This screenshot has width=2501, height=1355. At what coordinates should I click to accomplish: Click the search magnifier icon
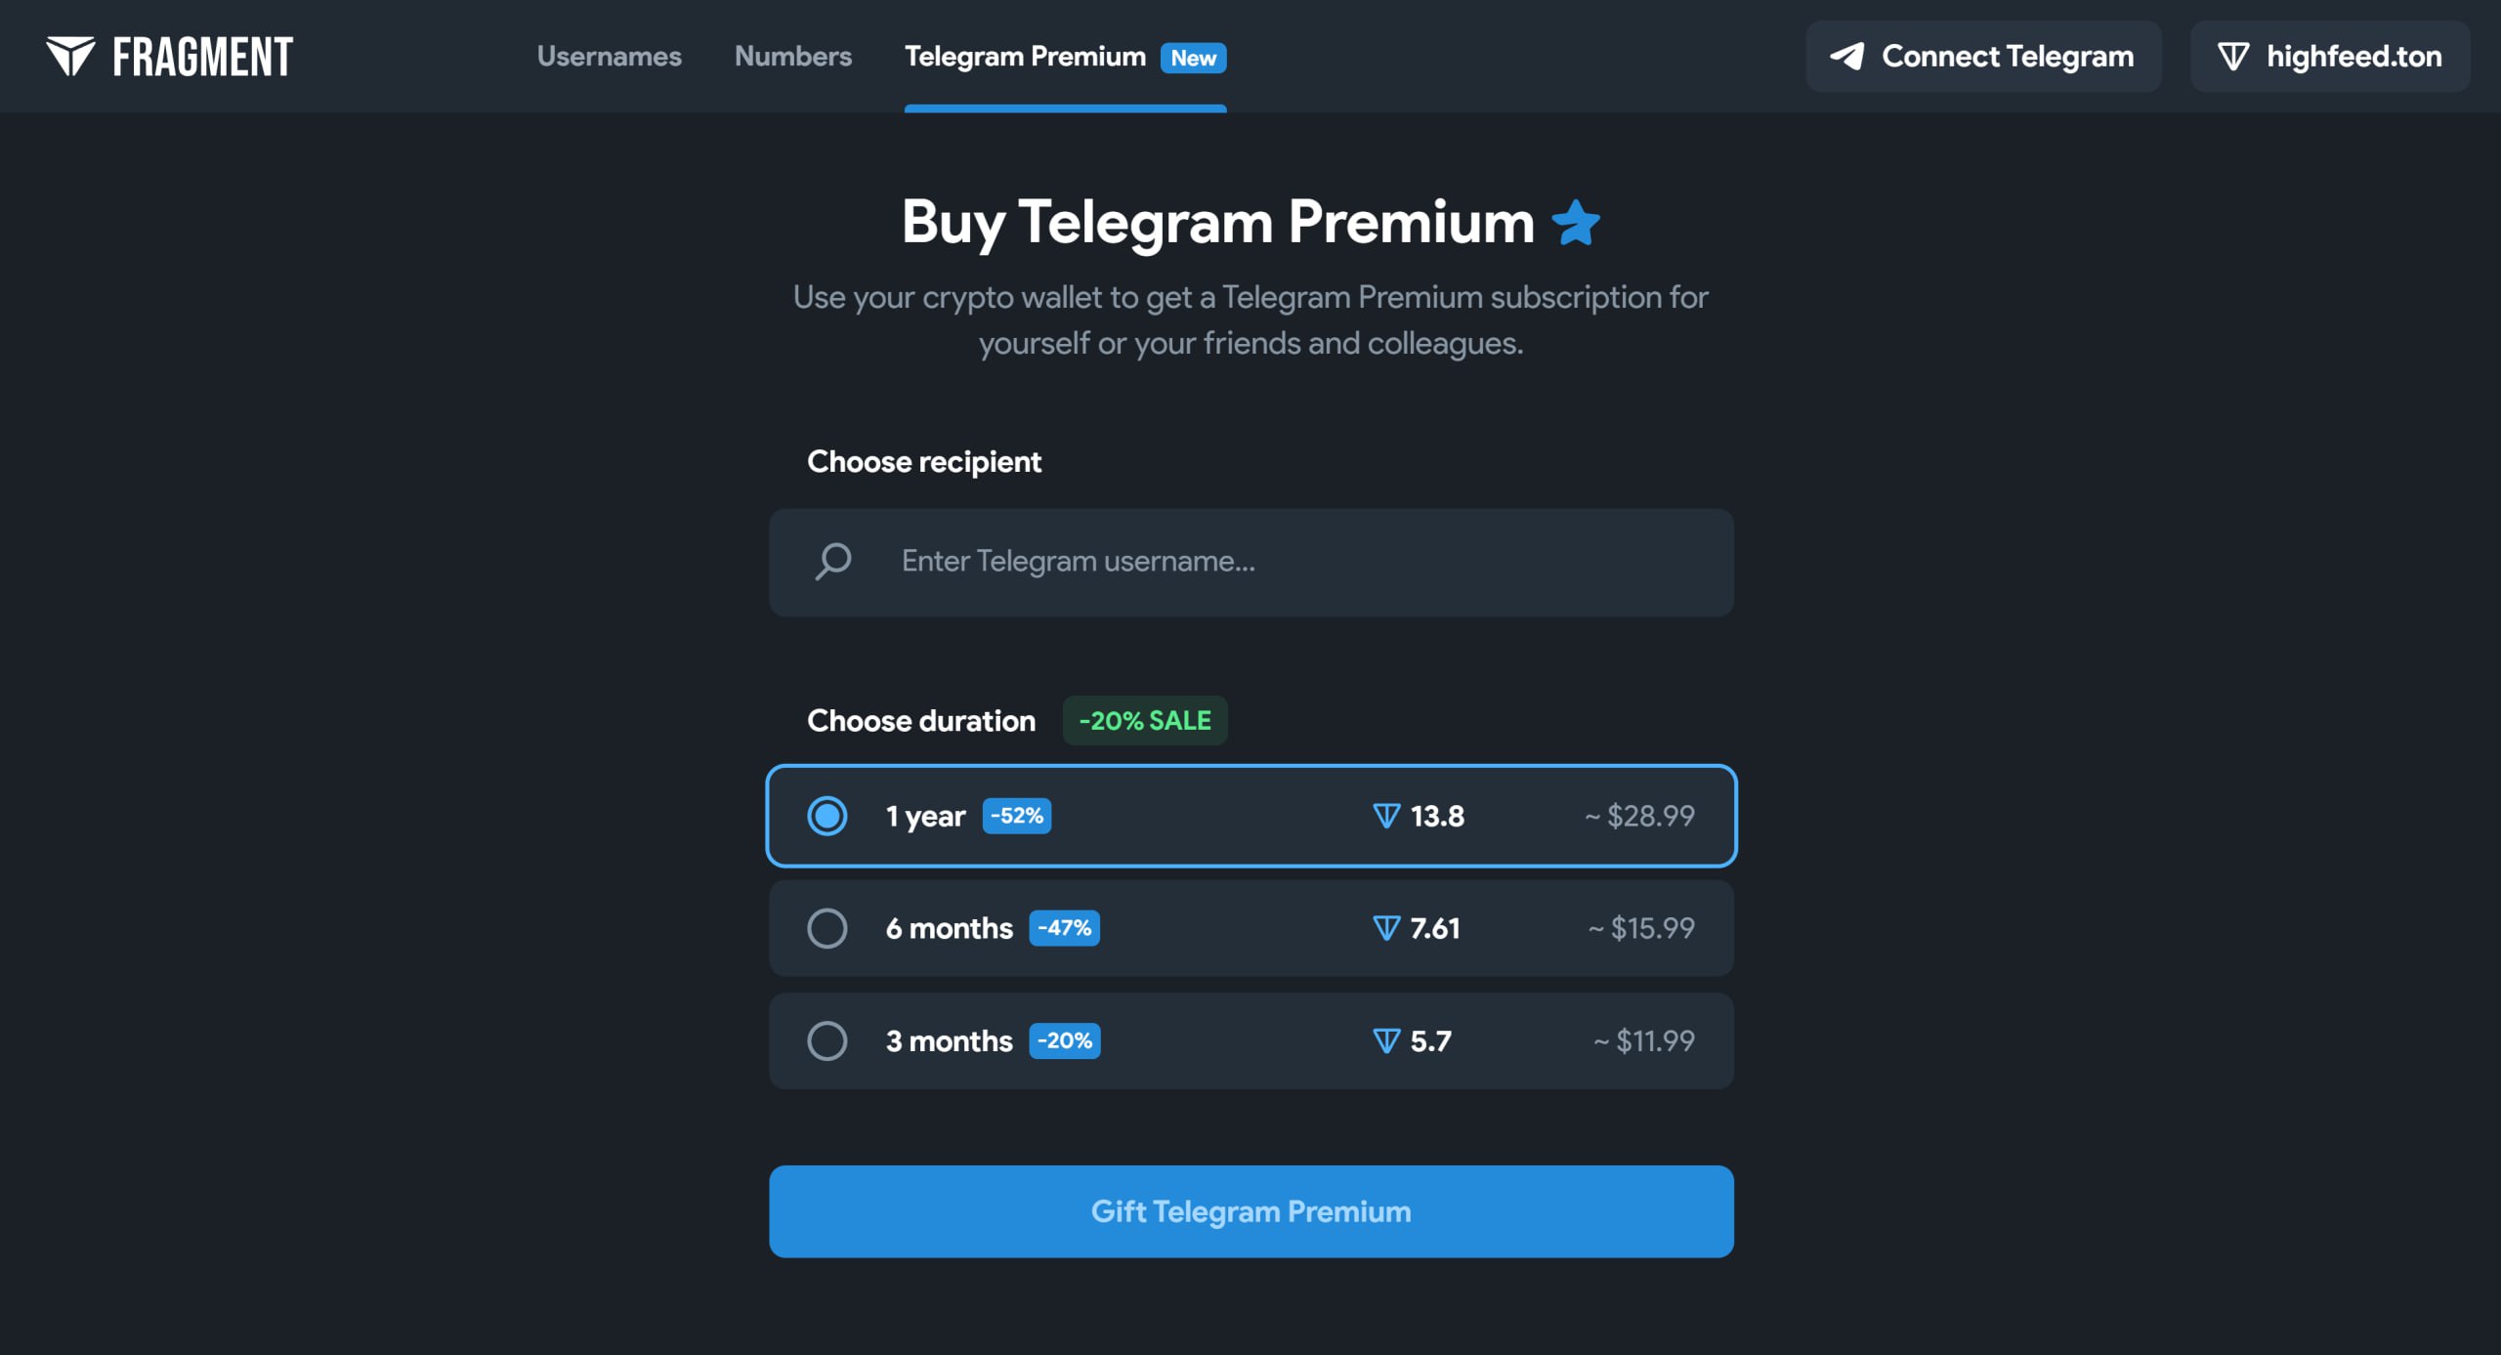click(x=833, y=562)
